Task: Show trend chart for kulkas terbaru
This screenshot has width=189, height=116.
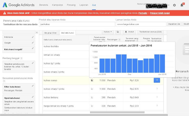Action: coord(92,97)
